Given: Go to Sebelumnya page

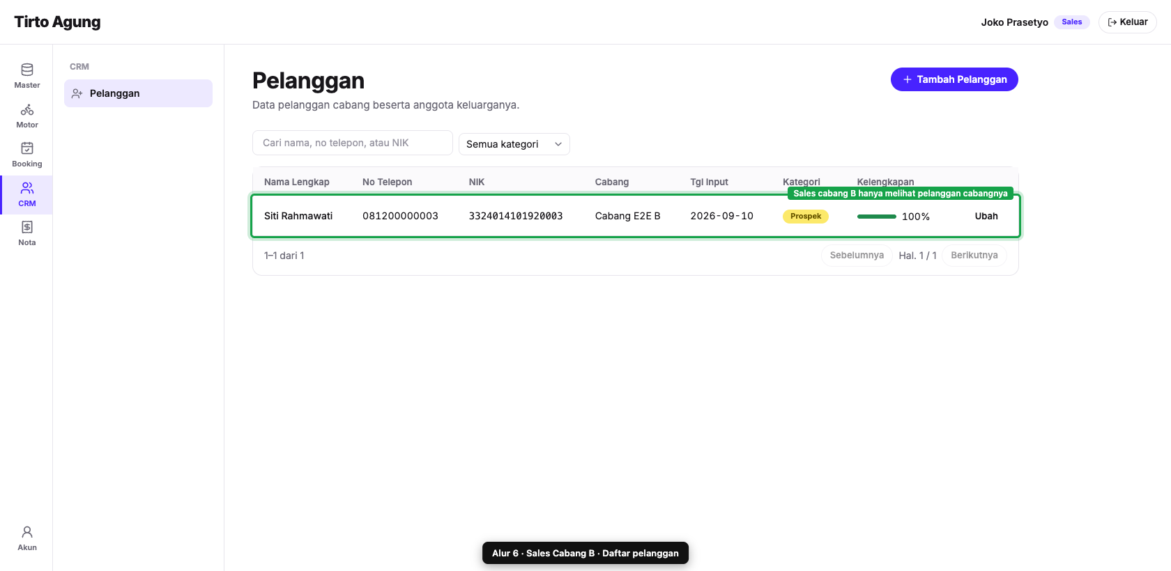Looking at the screenshot, I should tap(857, 256).
